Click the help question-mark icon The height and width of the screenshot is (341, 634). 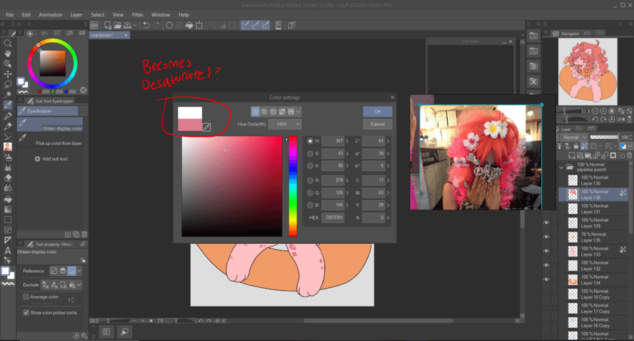(291, 25)
